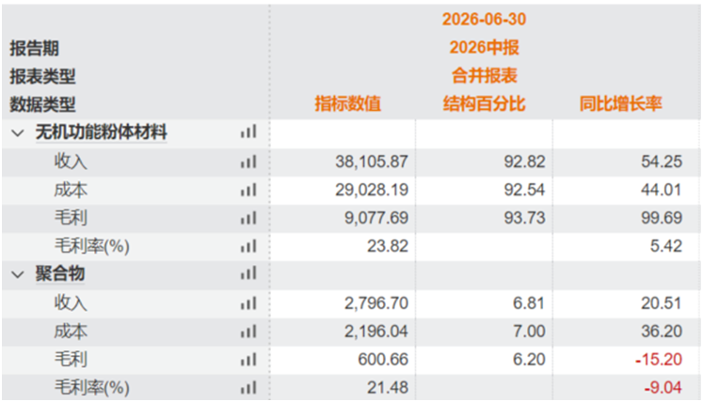This screenshot has height=402, width=703.
Task: Click the 93.73 percentage cell
Action: point(485,218)
